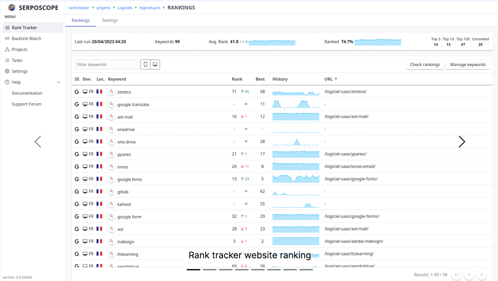The image size is (498, 281).
Task: Click Unranked count statistic
Action: [x=480, y=42]
